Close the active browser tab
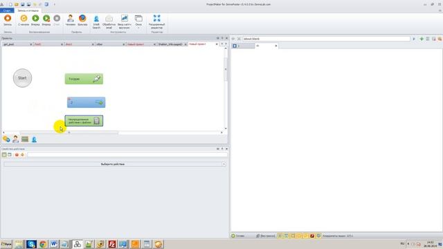443x249 pixels. [276, 46]
